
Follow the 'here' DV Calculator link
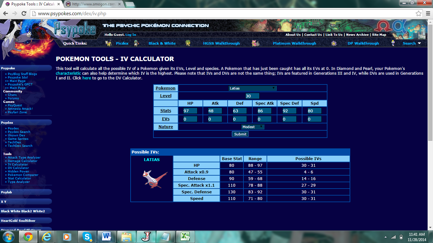87,78
